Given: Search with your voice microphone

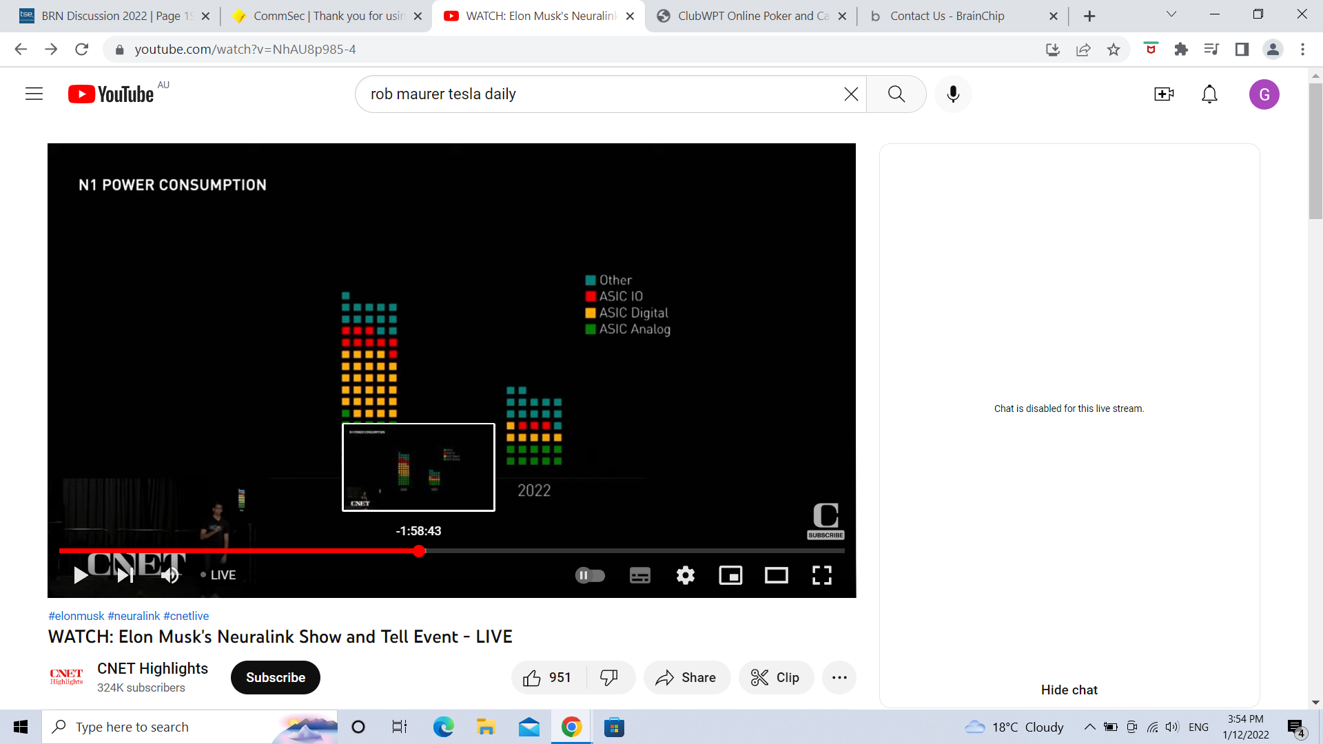Looking at the screenshot, I should point(953,94).
